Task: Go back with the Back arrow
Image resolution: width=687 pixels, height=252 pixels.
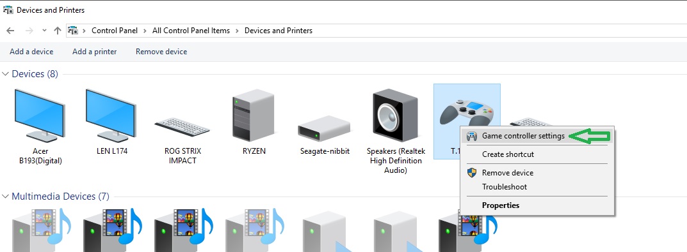Action: point(10,31)
